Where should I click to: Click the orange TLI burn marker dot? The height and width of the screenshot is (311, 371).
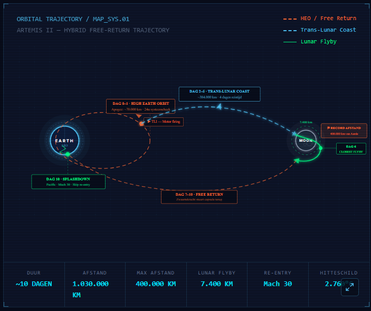click(141, 124)
